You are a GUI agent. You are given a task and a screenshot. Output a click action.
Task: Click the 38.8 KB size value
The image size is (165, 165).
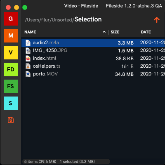pos(125,59)
